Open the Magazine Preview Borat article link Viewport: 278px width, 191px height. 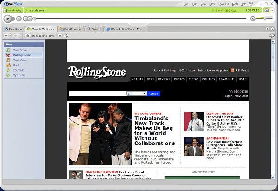coord(118,175)
